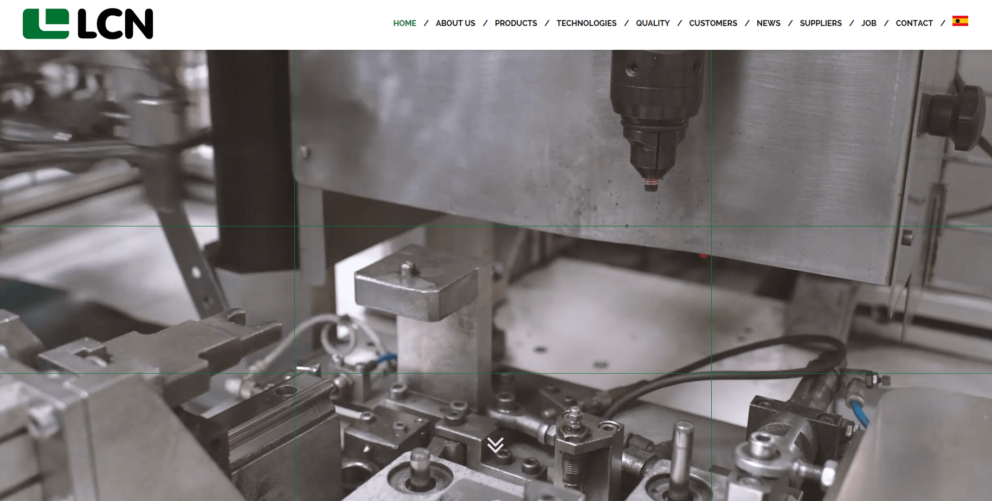This screenshot has width=992, height=501.
Task: Navigate to Technologies section
Action: (x=586, y=23)
